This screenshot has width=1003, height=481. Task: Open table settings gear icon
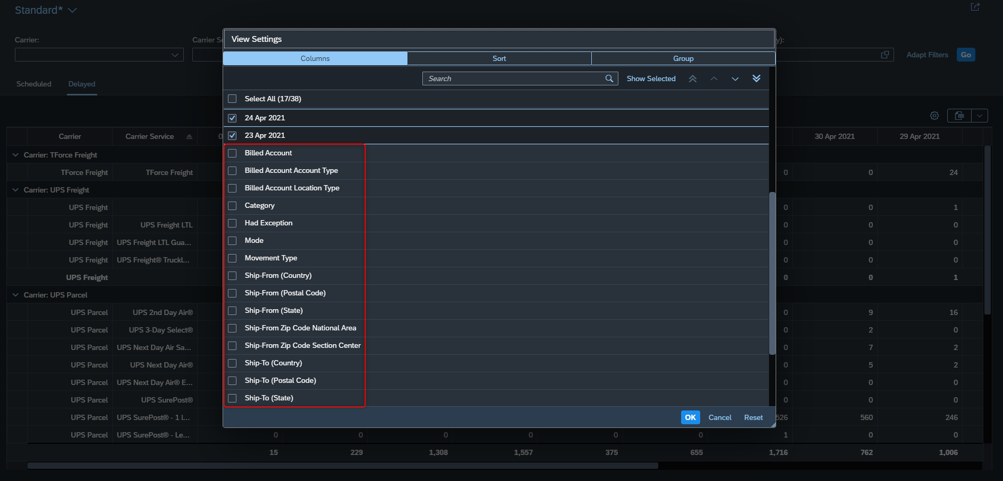click(x=934, y=116)
